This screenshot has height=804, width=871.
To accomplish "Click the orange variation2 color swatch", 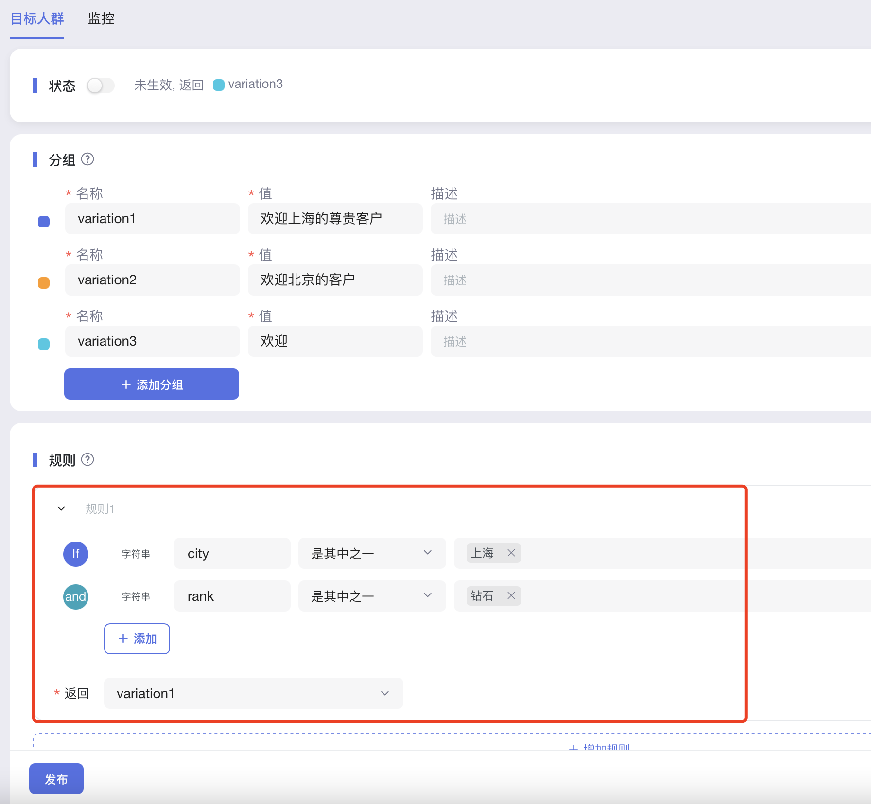I will [44, 283].
